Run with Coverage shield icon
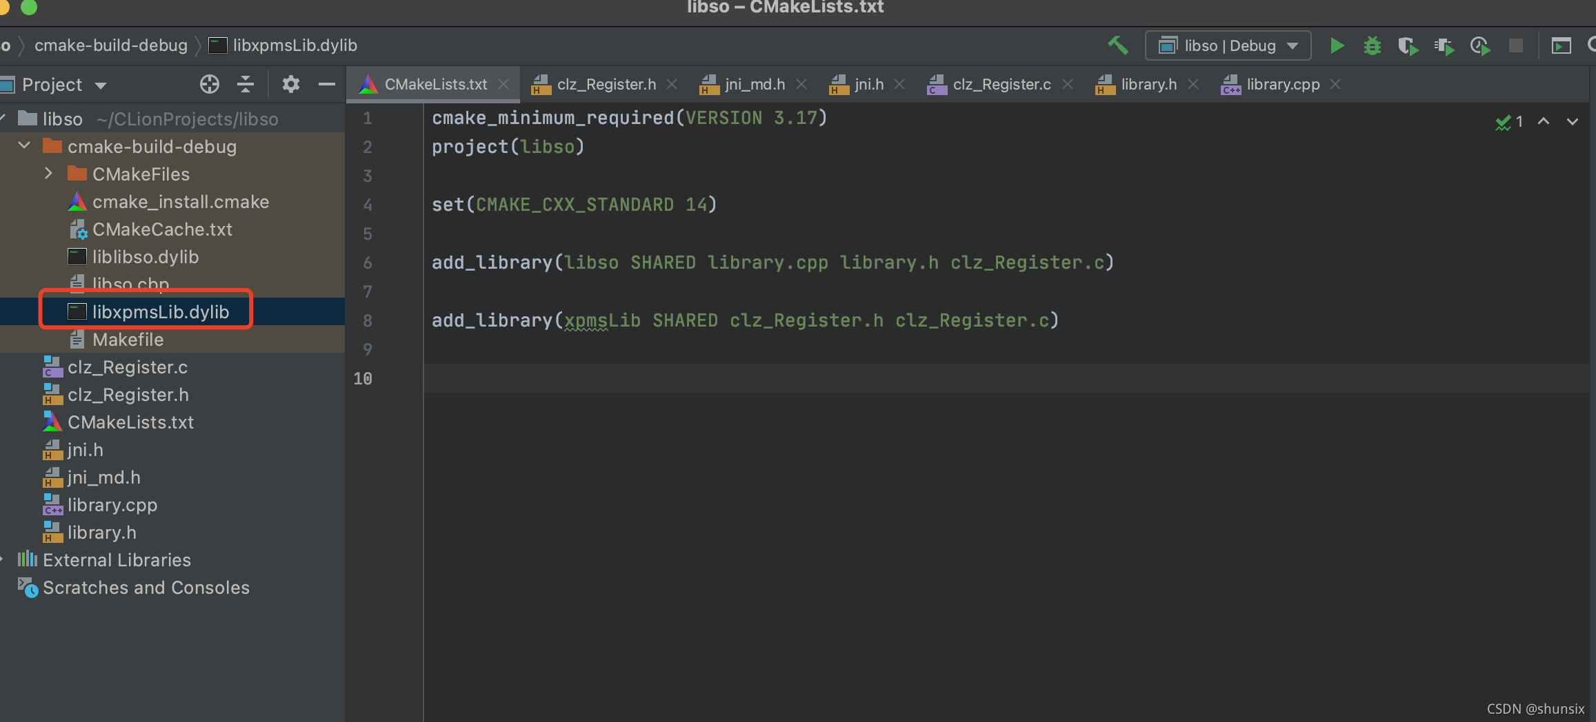Image resolution: width=1596 pixels, height=722 pixels. click(1408, 46)
